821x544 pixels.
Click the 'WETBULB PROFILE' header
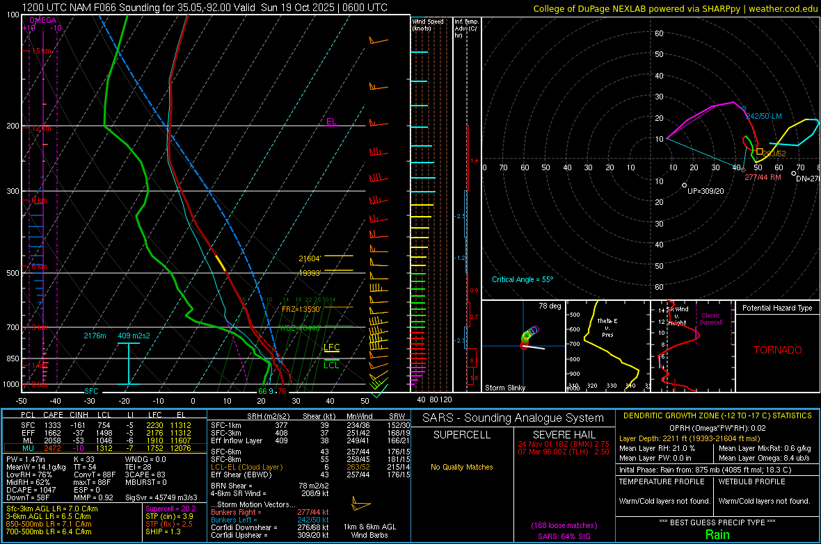(752, 481)
